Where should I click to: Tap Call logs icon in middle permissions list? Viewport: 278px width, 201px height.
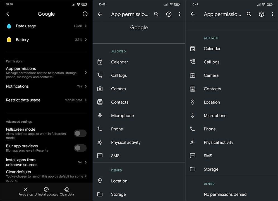tap(100, 75)
